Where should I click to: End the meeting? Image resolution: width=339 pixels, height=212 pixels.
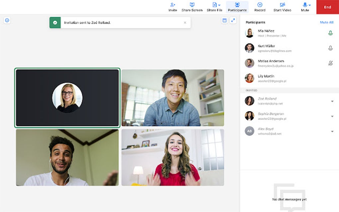327,7
